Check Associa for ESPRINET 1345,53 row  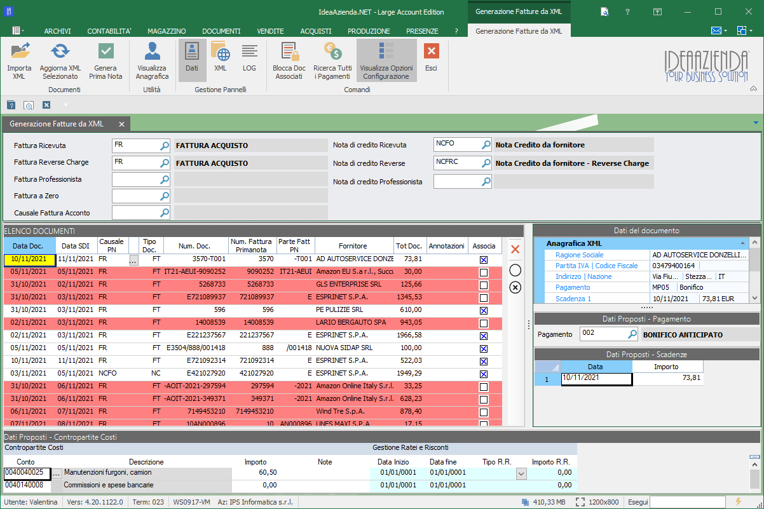point(484,298)
